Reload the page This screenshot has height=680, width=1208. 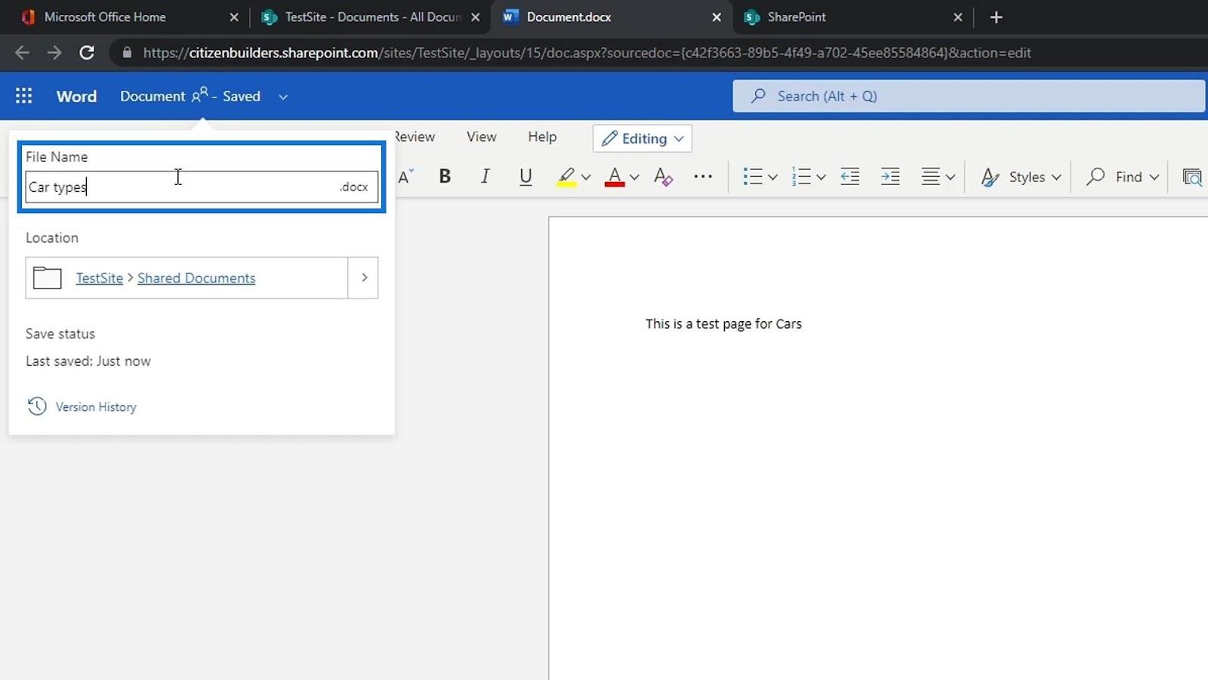point(87,53)
